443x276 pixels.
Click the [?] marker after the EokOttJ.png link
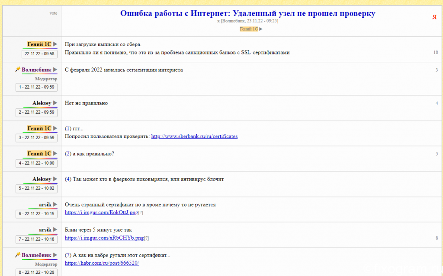pos(141,213)
